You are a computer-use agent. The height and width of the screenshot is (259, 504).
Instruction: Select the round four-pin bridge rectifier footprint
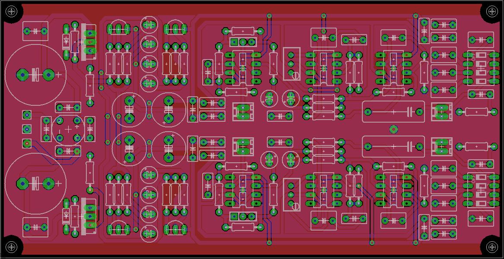pyautogui.click(x=68, y=129)
